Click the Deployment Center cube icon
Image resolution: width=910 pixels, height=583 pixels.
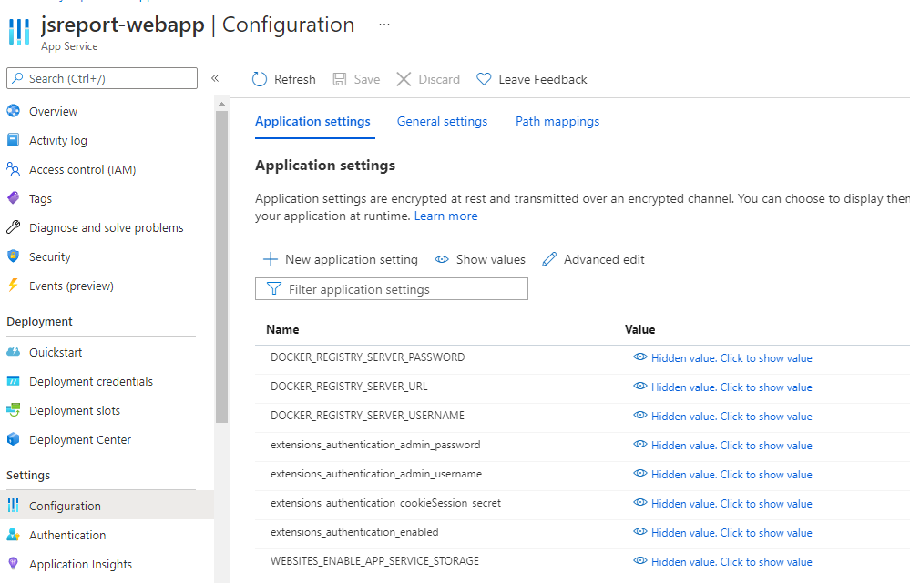[x=14, y=439]
